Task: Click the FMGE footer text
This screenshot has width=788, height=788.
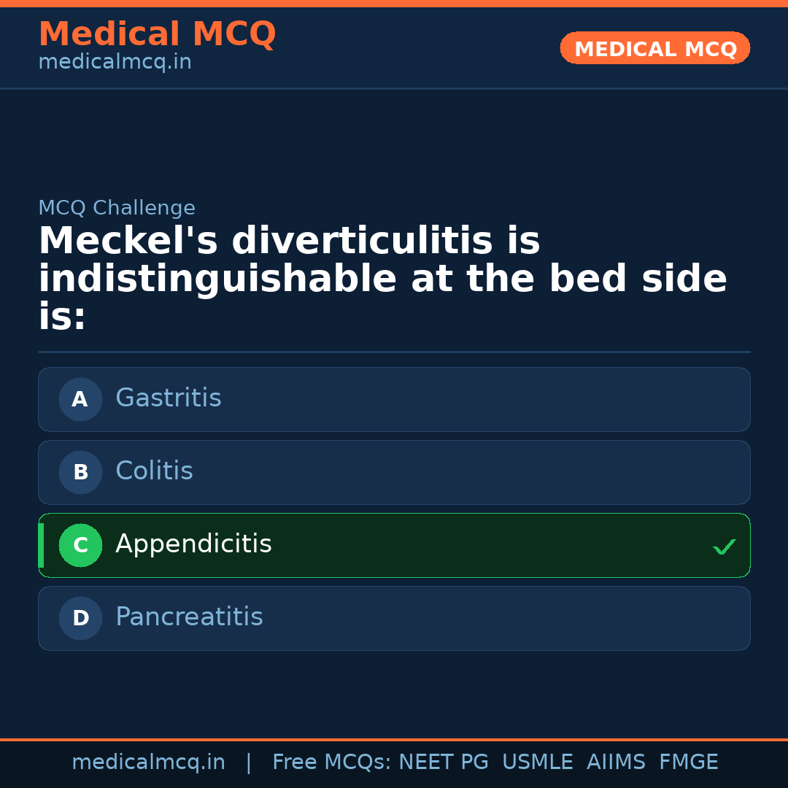Action: tap(688, 762)
